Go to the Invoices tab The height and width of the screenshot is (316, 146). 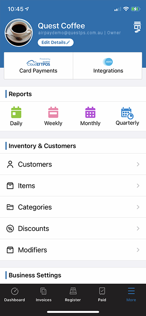tap(44, 295)
